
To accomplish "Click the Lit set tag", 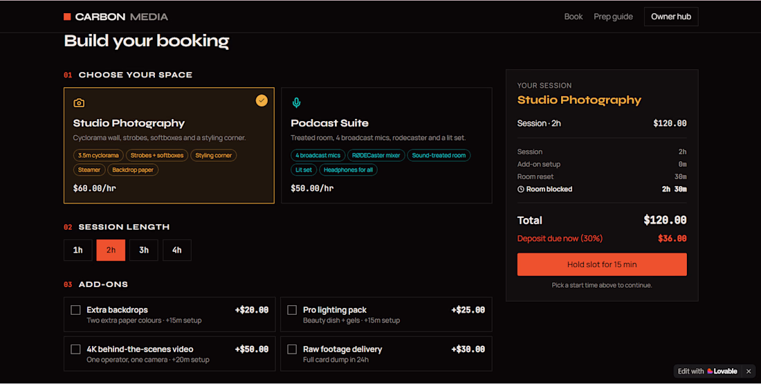I will pos(304,170).
